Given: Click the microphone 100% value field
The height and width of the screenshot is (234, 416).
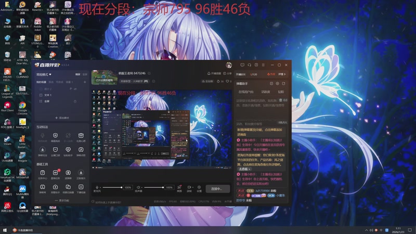Looking at the screenshot, I should click(x=128, y=187).
